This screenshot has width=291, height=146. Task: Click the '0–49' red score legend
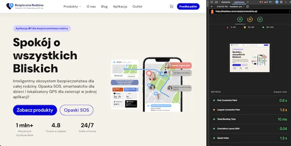coord(231,27)
